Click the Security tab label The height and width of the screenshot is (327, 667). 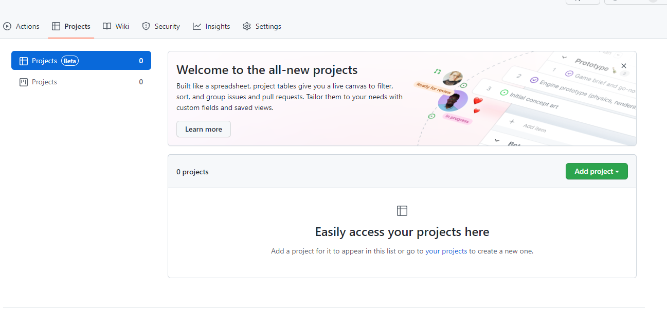click(x=167, y=26)
